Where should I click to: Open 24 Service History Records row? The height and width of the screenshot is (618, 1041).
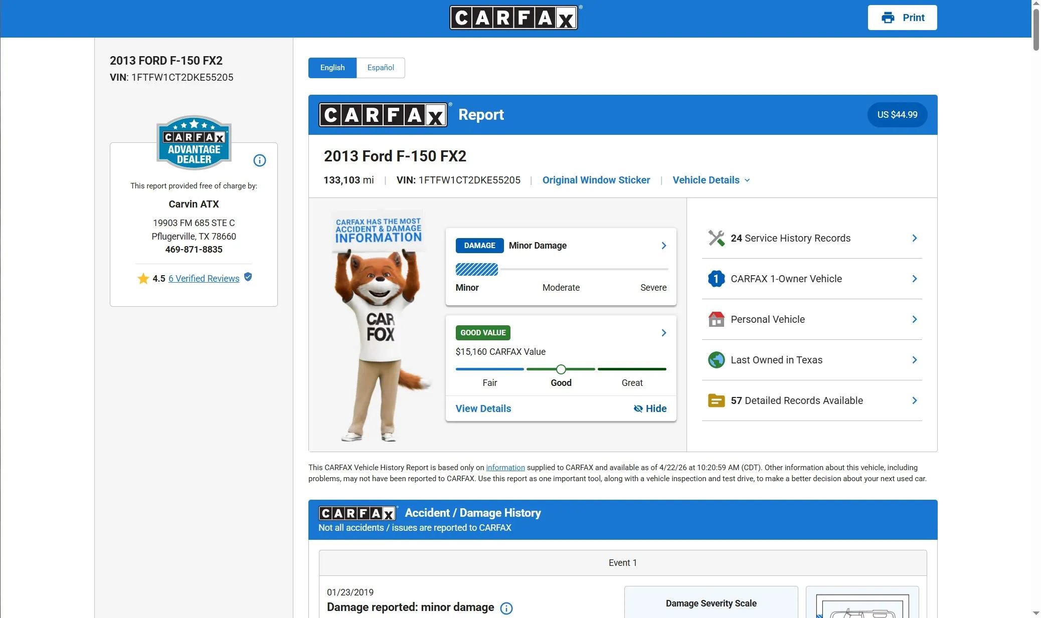[811, 238]
